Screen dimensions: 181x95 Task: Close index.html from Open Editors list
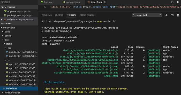[x=2, y=19]
